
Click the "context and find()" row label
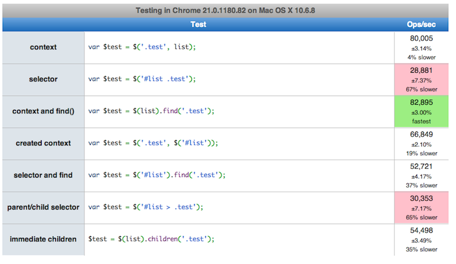[43, 111]
